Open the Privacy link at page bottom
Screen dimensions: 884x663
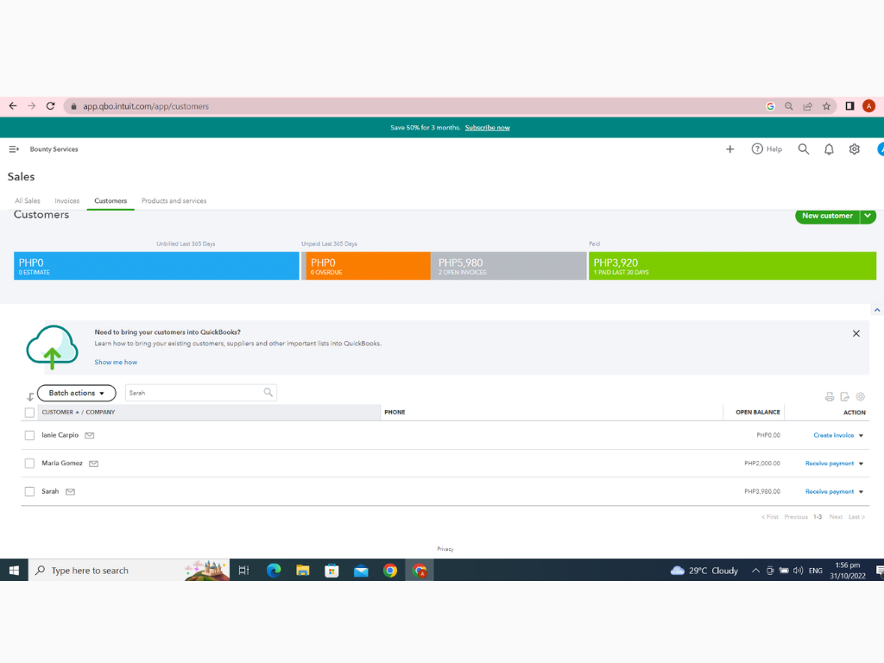(445, 549)
